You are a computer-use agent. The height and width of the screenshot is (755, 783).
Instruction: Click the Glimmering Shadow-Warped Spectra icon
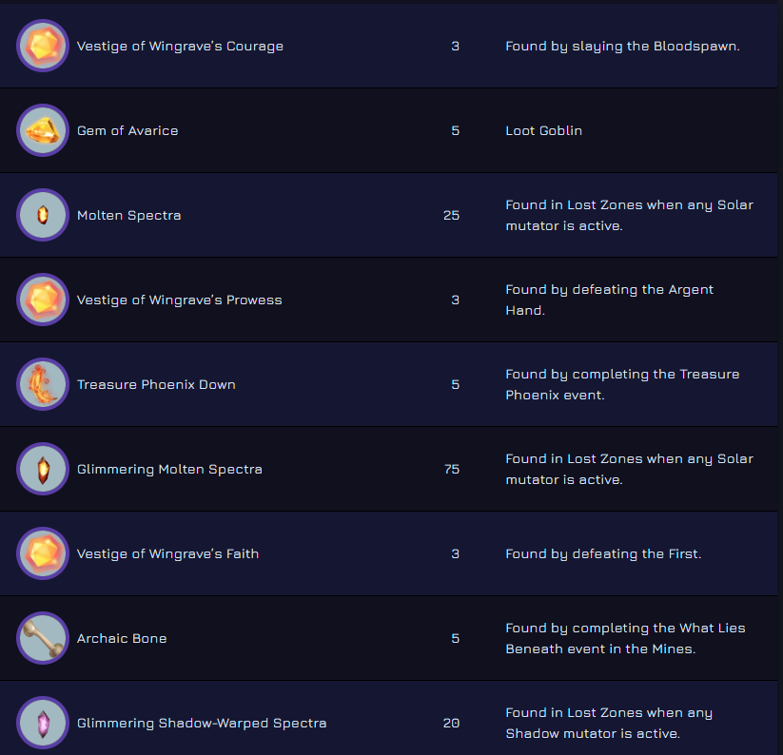pos(43,723)
